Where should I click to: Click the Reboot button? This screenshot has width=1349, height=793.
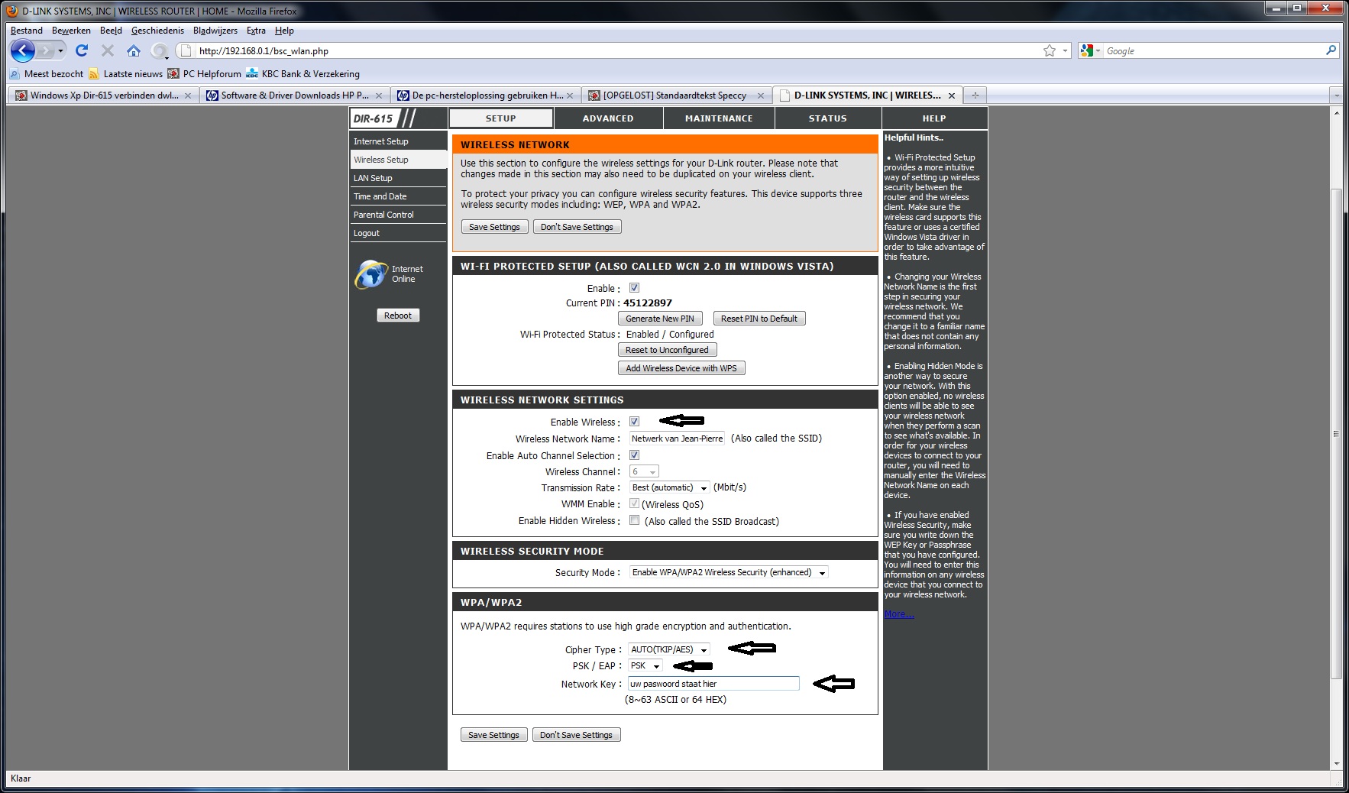click(x=398, y=316)
